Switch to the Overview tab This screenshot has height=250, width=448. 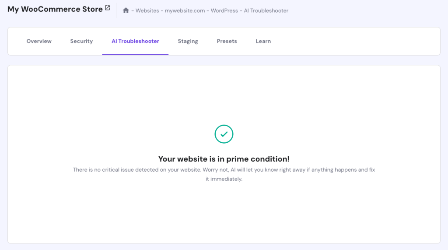coord(39,41)
